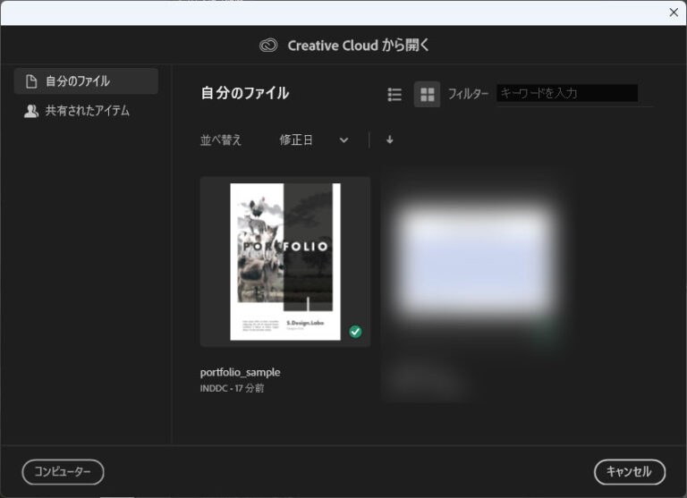The height and width of the screenshot is (498, 687).
Task: Click the フィルター label
Action: pos(468,94)
